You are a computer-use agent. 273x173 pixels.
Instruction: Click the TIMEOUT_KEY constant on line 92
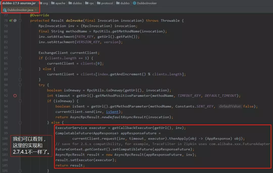pyautogui.click(x=189, y=96)
